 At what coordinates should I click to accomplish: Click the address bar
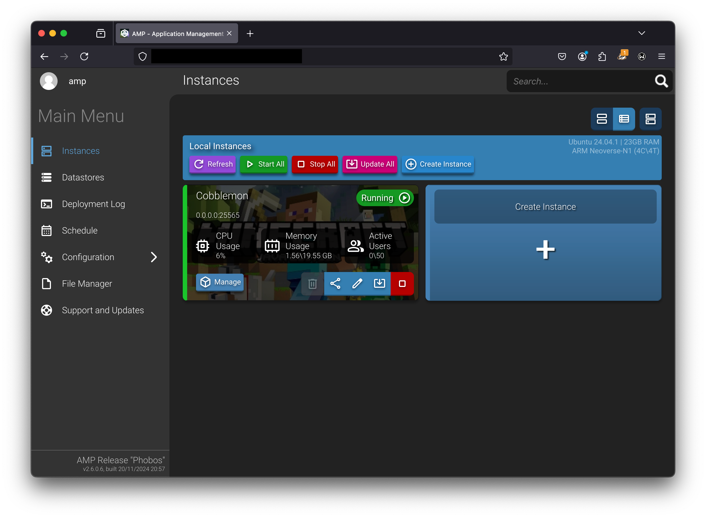323,56
